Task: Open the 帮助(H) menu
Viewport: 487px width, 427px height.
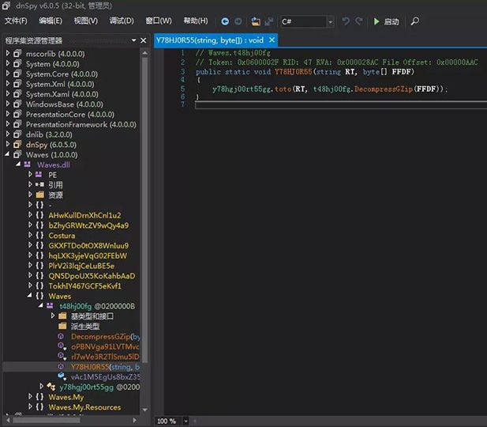Action: 196,21
